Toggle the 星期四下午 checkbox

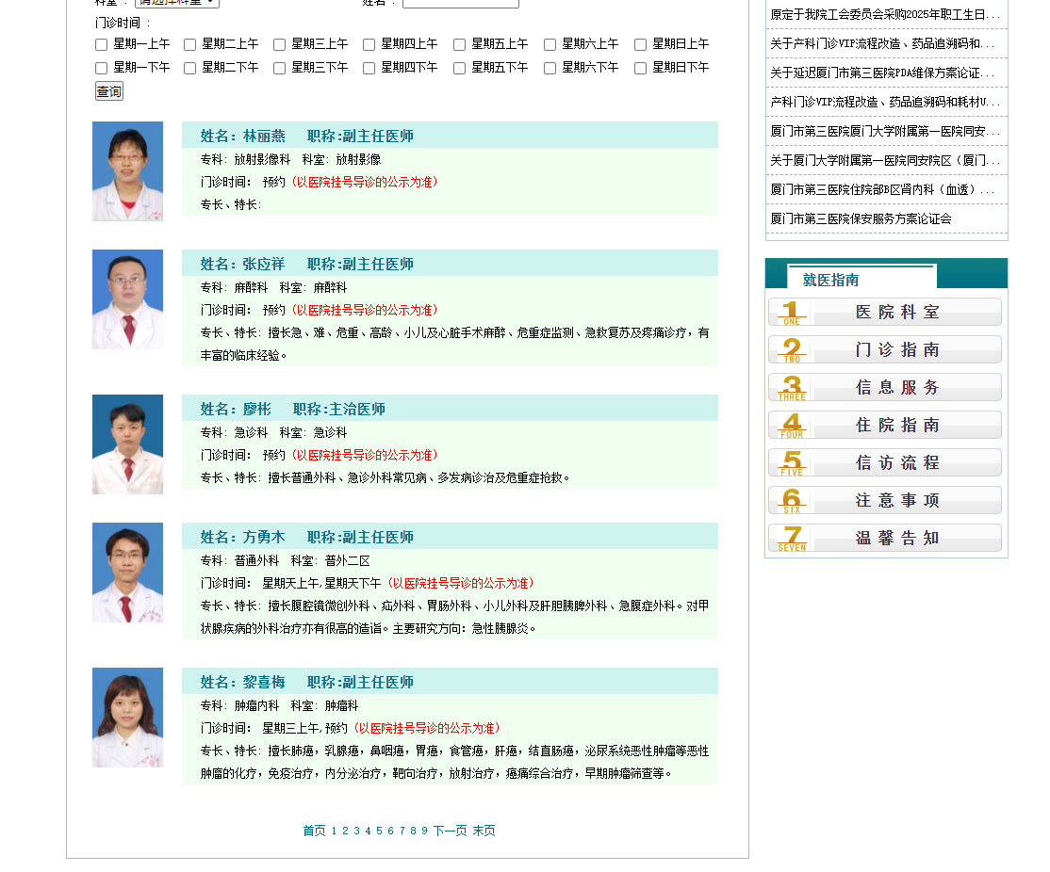(369, 68)
